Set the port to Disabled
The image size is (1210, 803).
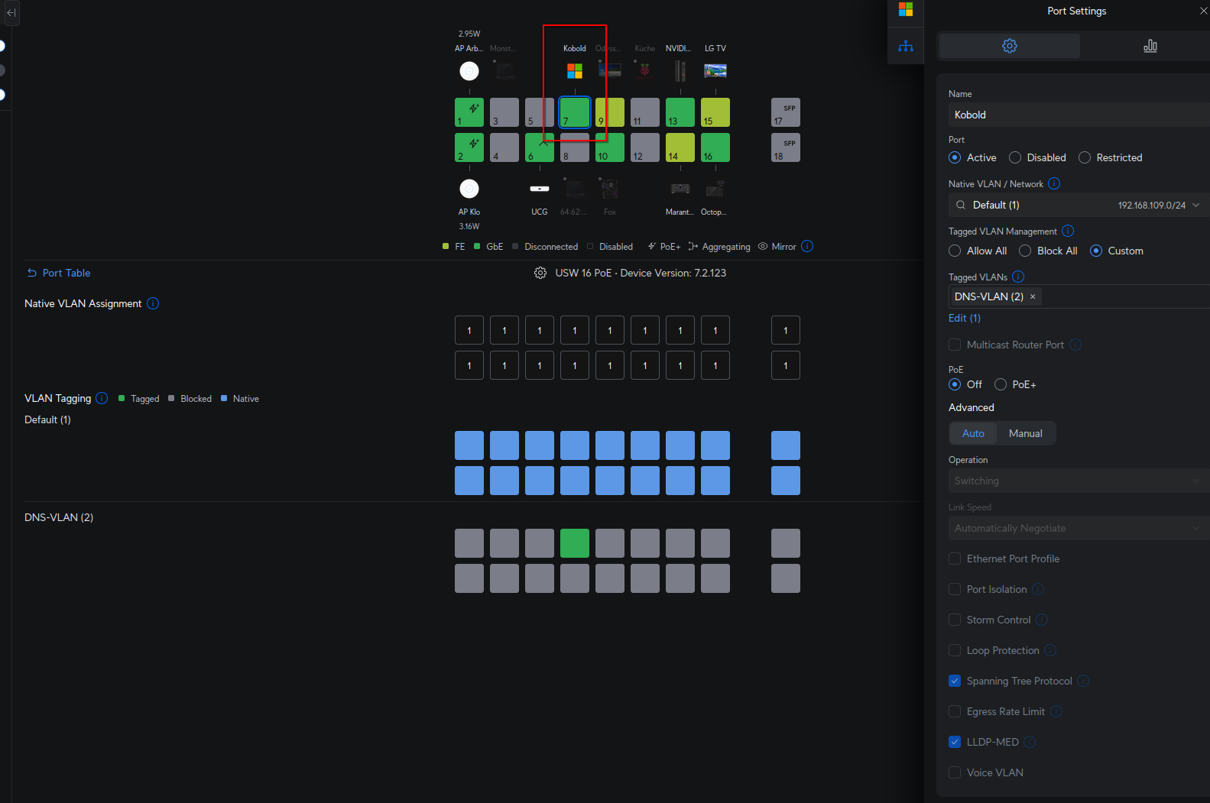pos(1015,157)
